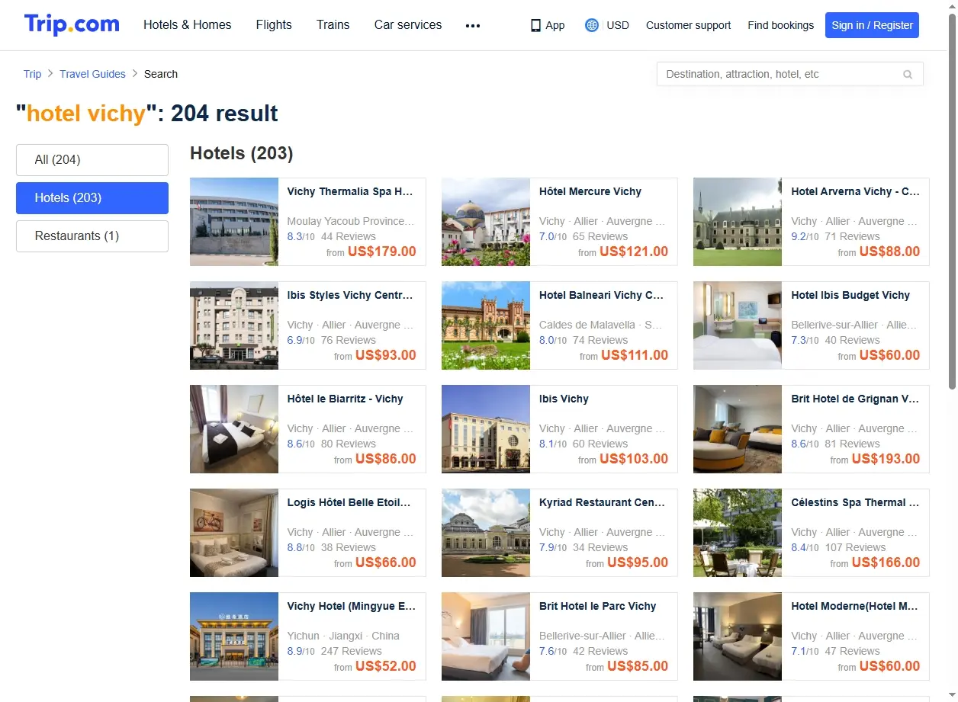
Task: Click Logis Hôtel Belle Etoile title
Action: click(x=349, y=503)
